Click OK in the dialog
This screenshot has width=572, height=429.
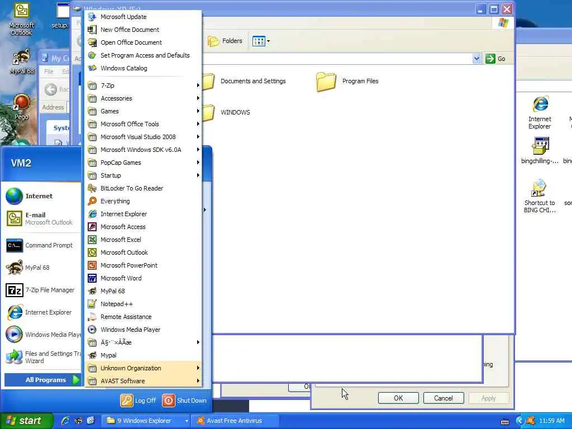click(x=398, y=398)
